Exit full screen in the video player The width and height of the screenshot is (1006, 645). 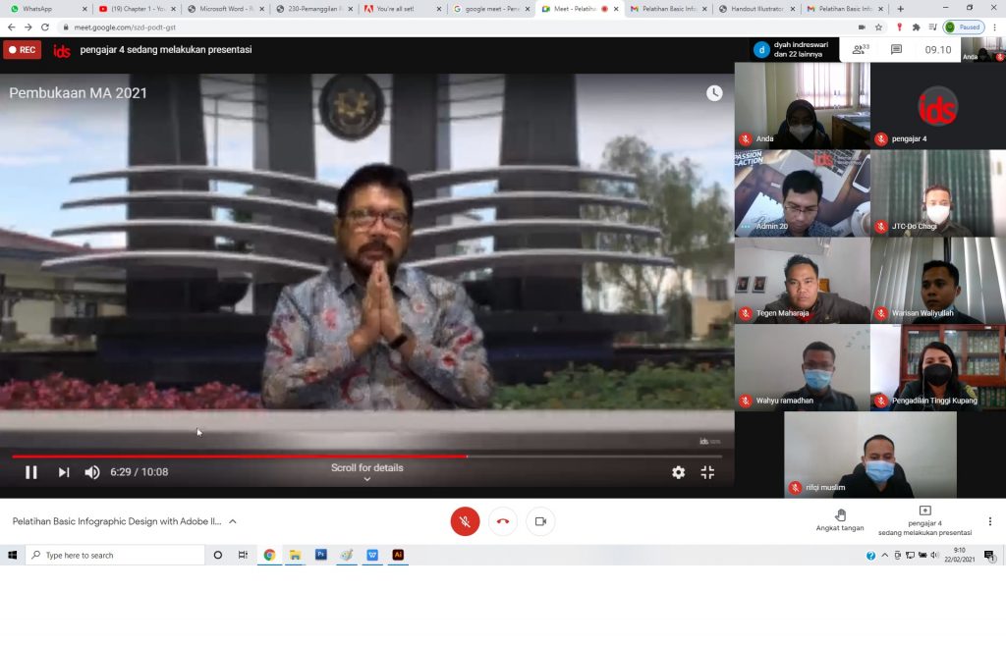pos(707,472)
